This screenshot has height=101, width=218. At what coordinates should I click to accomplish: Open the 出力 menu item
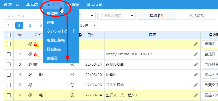tap(32, 5)
